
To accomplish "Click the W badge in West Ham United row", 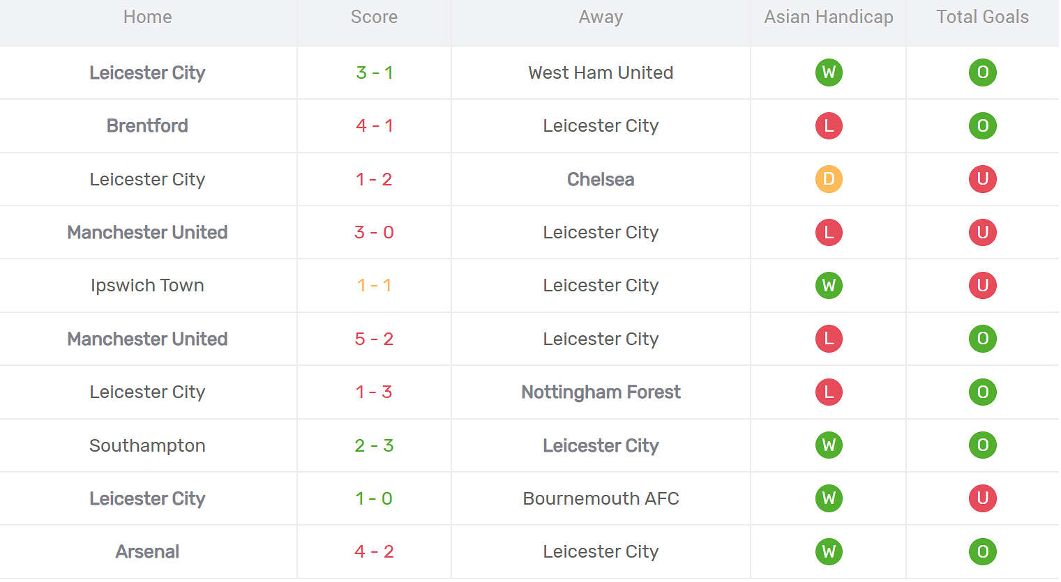I will (x=829, y=72).
